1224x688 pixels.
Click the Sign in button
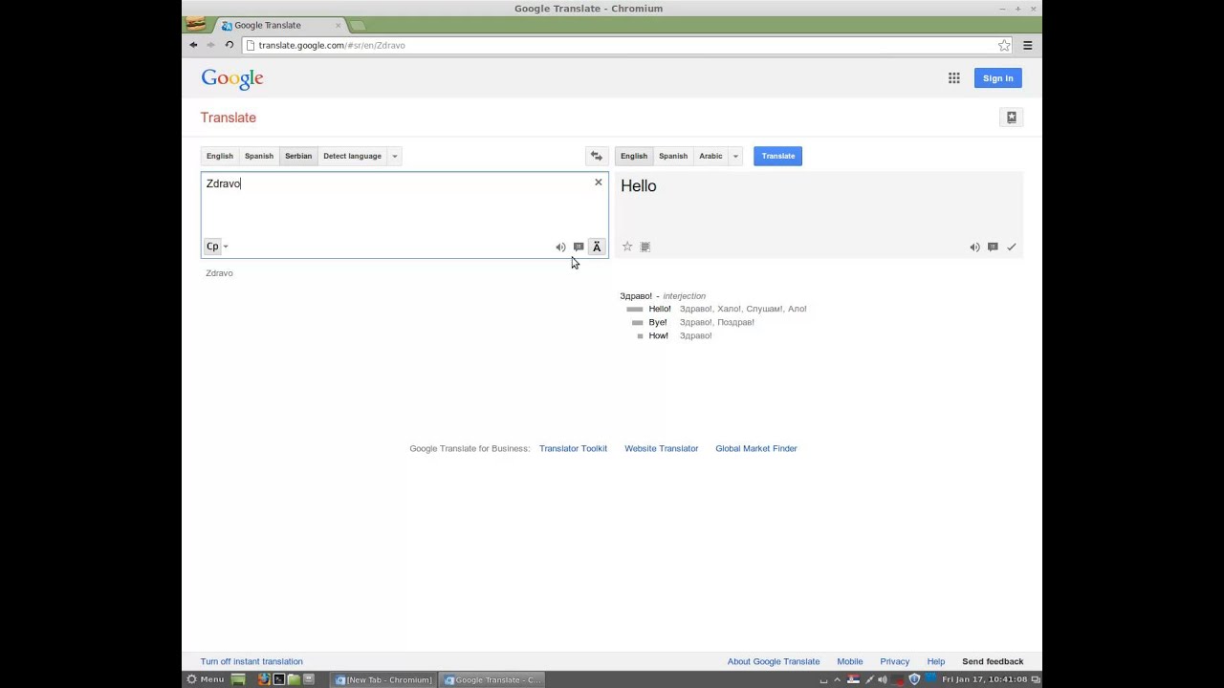point(997,78)
